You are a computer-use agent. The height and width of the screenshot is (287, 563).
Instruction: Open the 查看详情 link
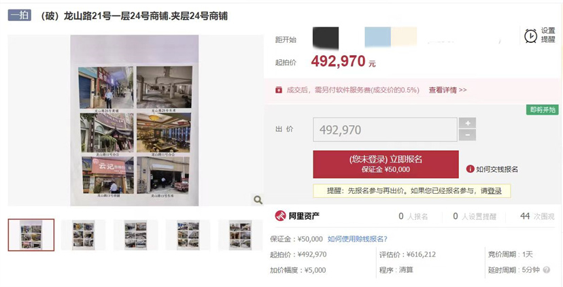[x=447, y=90]
